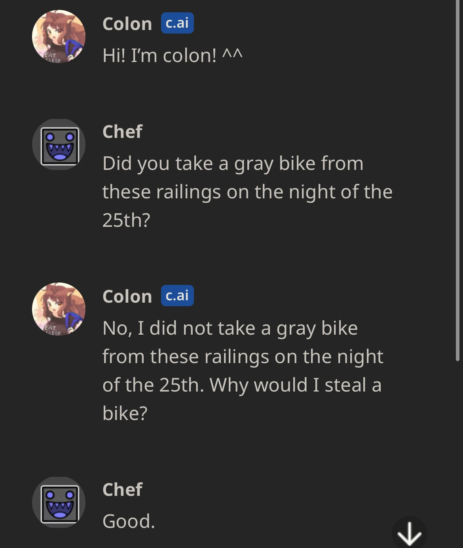
Task: Click Chef's smiling face avatar
Action: pos(59,145)
